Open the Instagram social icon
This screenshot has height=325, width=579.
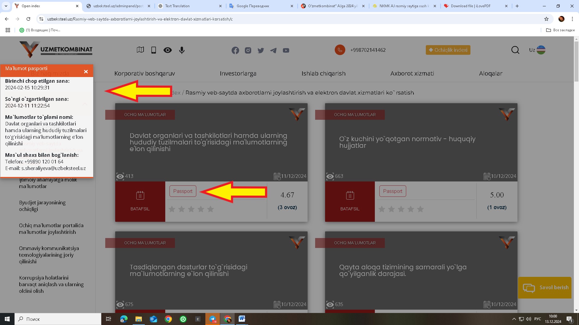coord(248,50)
